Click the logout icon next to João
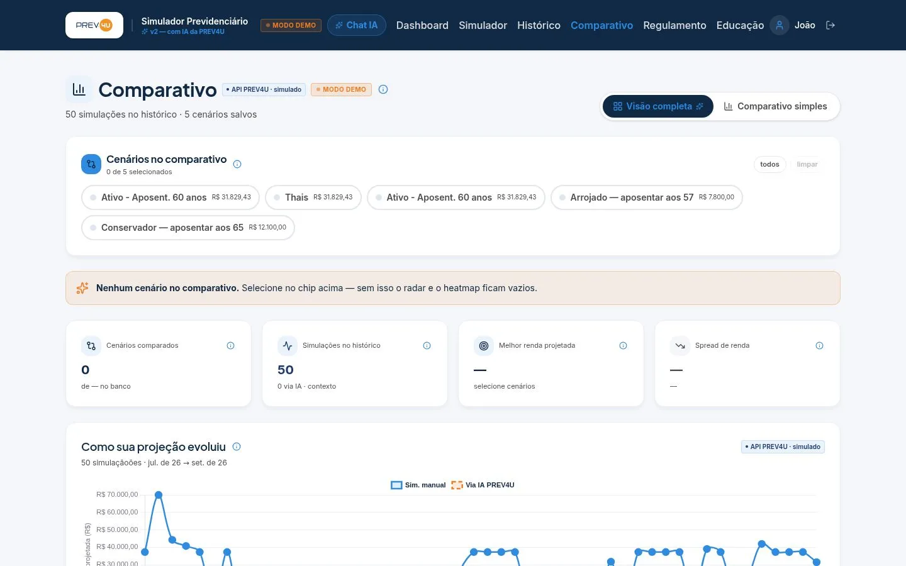 coord(830,25)
